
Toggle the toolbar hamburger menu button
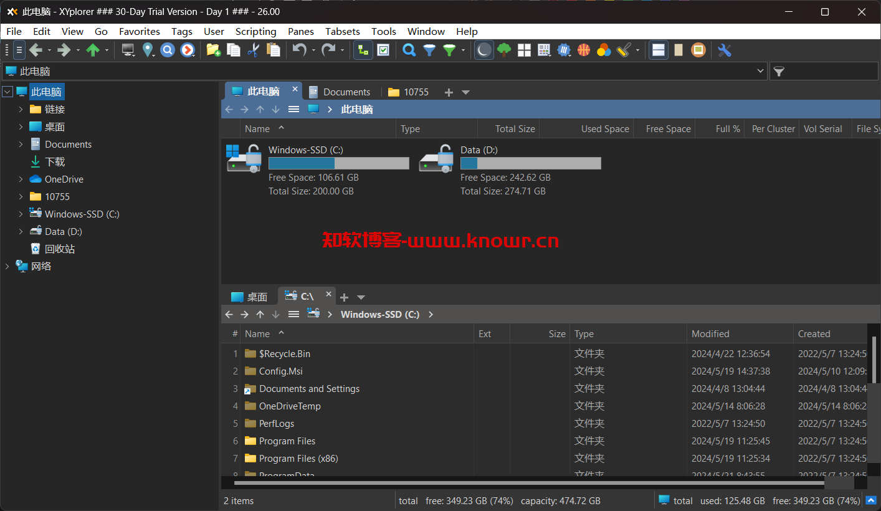(19, 50)
